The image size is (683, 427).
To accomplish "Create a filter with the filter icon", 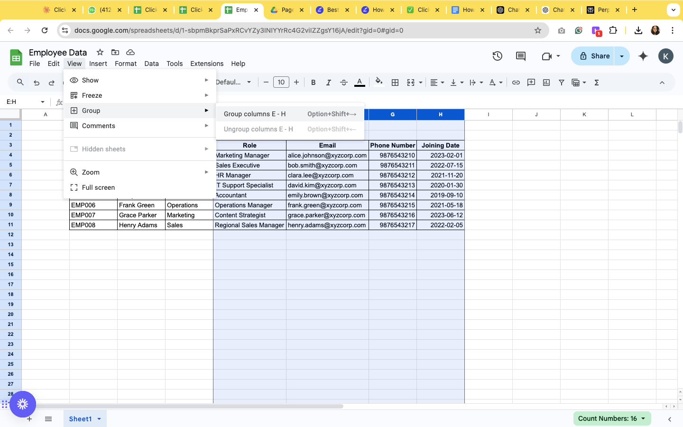I will pos(561,82).
